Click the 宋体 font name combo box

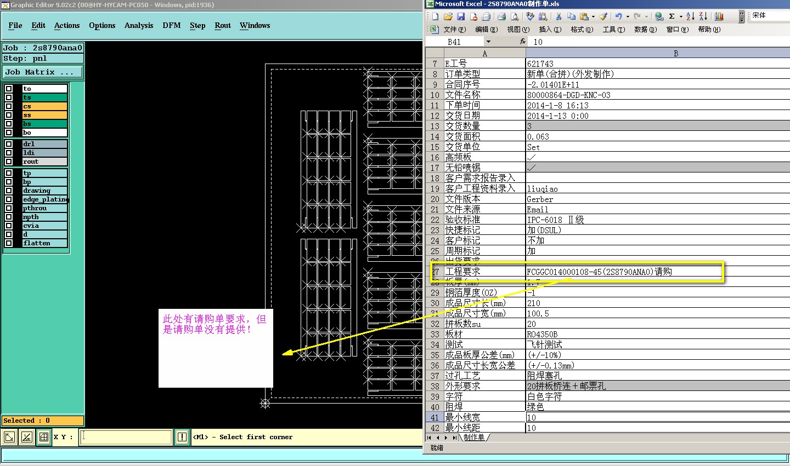pyautogui.click(x=770, y=15)
